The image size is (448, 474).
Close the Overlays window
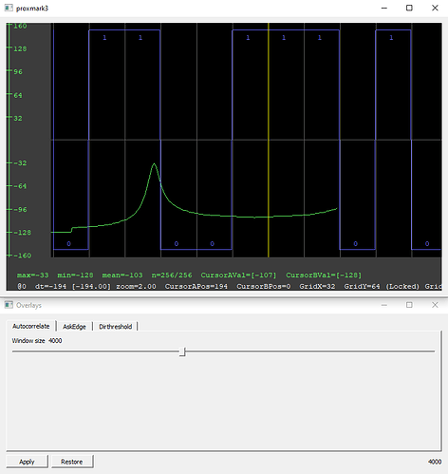435,305
